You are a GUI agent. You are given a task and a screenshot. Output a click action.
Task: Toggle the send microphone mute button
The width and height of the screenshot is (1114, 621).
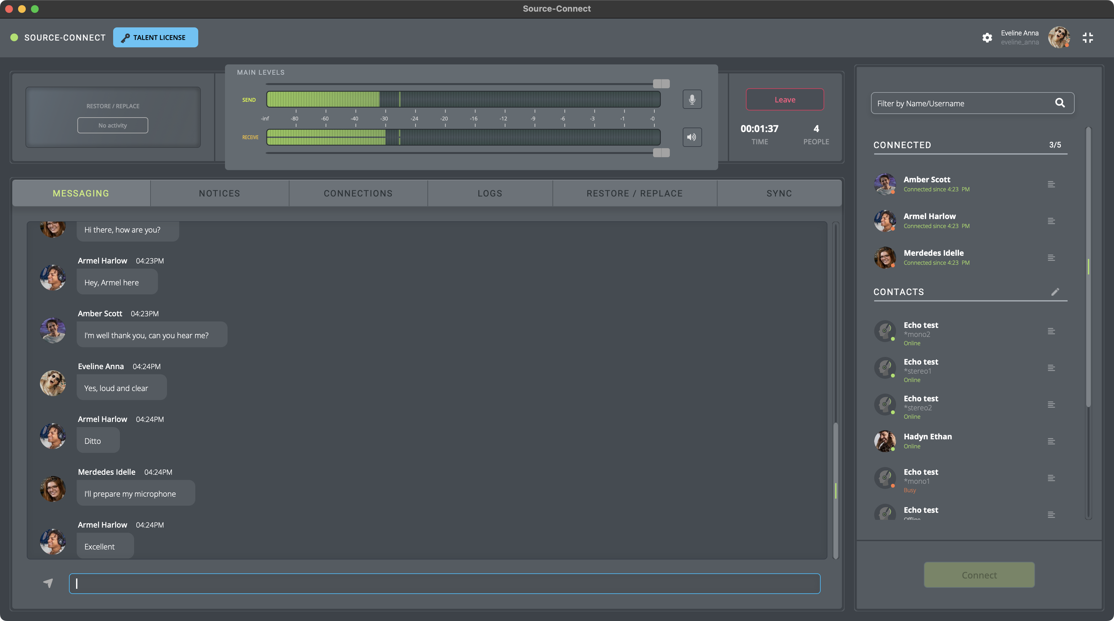click(x=692, y=100)
